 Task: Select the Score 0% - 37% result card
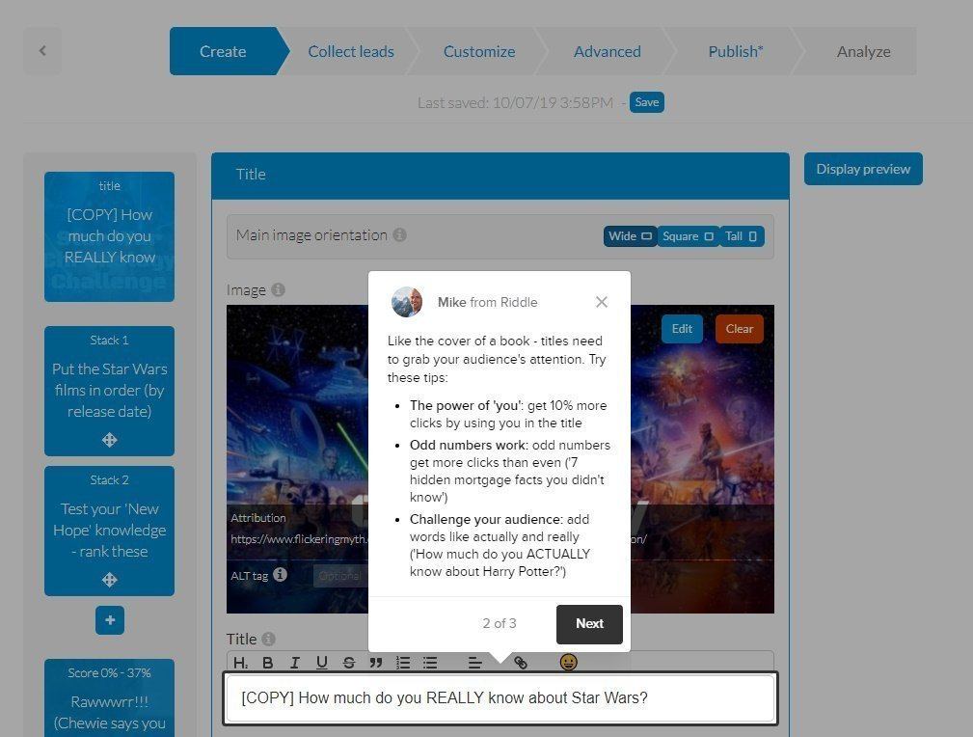[x=109, y=697]
